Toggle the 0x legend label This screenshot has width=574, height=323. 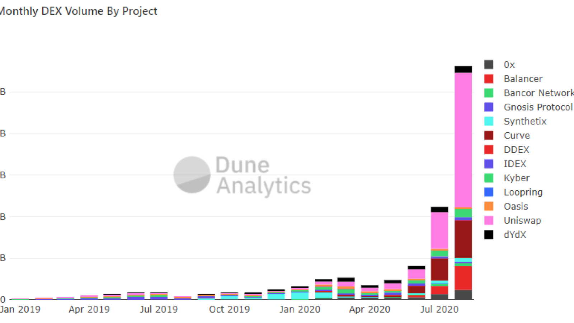(509, 65)
